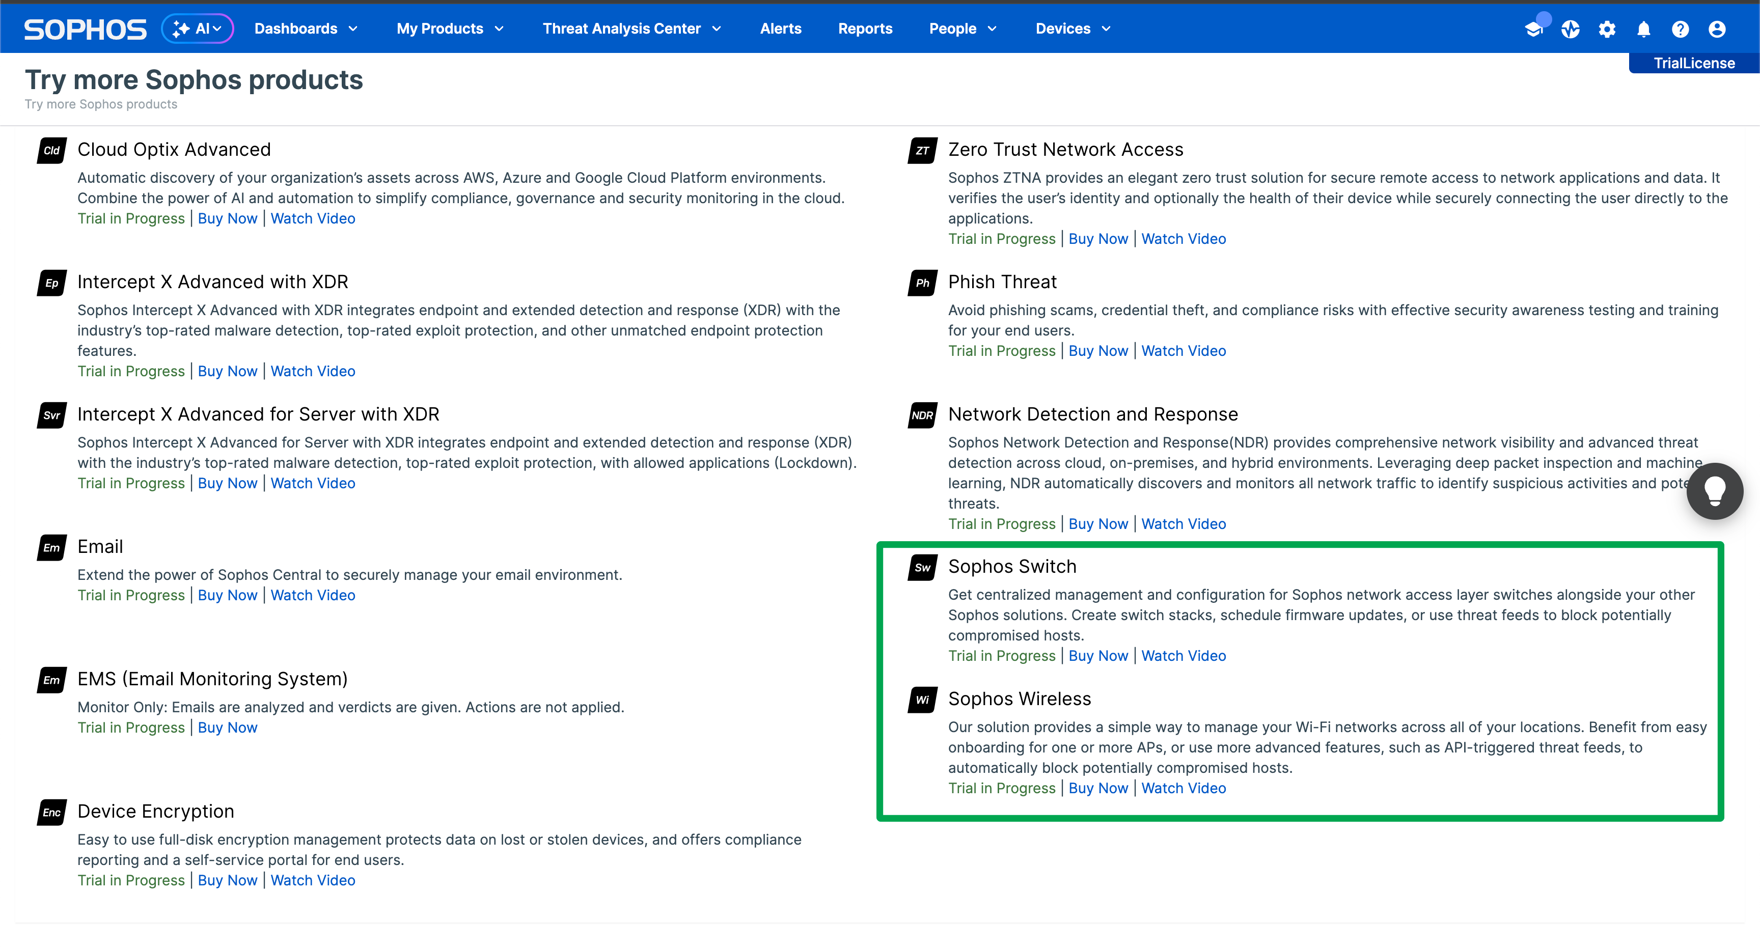Open the globe health-check icon
Viewport: 1760px width, 949px height.
click(x=1570, y=29)
